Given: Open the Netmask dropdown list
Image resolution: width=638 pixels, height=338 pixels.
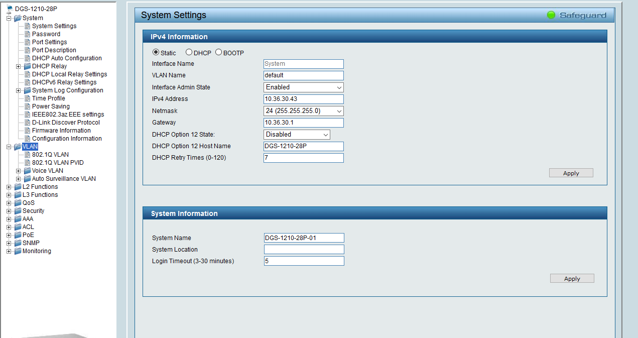Looking at the screenshot, I should click(x=303, y=111).
